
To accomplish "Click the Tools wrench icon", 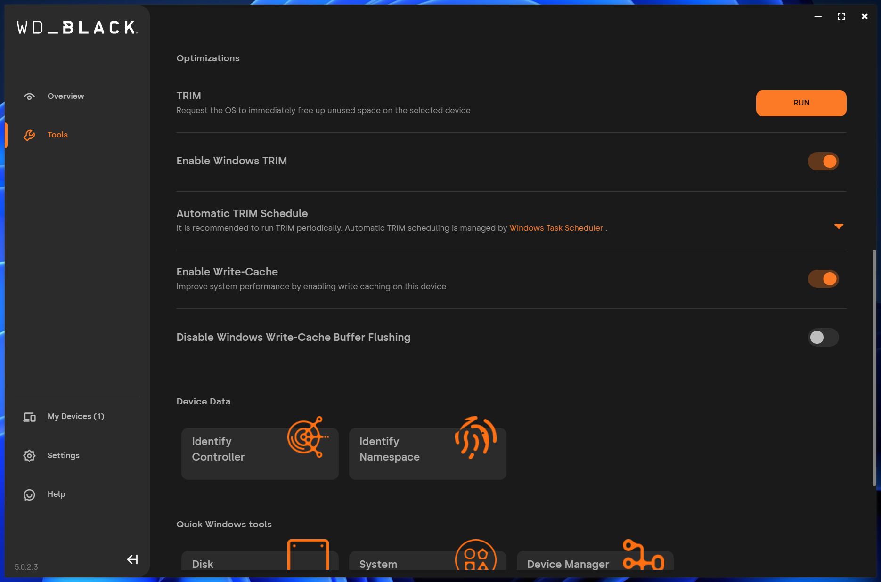I will click(x=29, y=135).
